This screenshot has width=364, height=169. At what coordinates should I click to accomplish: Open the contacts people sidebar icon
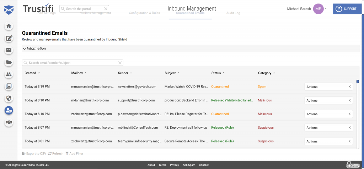(9, 74)
